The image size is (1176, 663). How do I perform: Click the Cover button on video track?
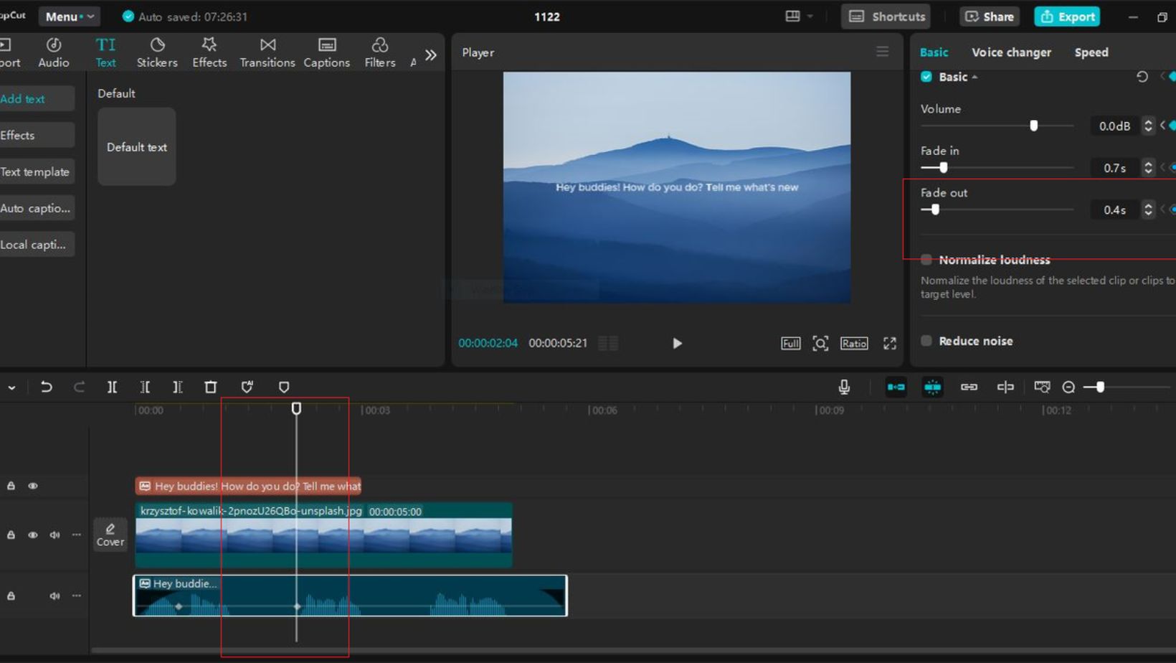[x=110, y=535]
